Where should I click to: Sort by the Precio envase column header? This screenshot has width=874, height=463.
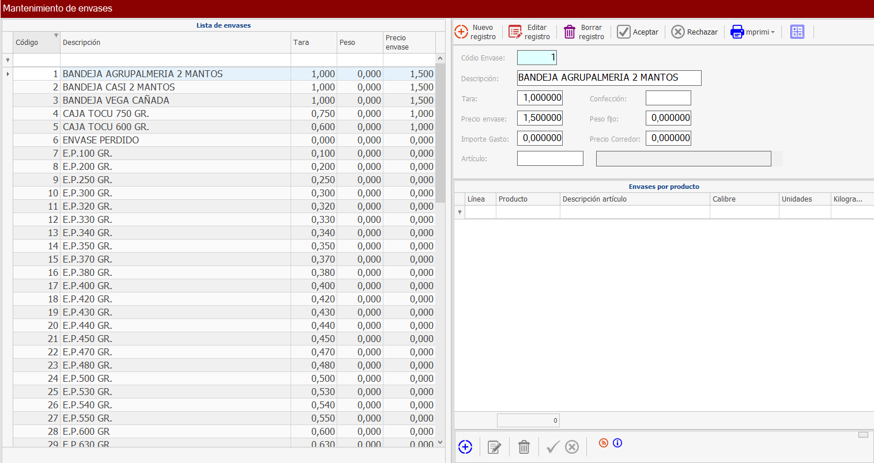tap(409, 43)
